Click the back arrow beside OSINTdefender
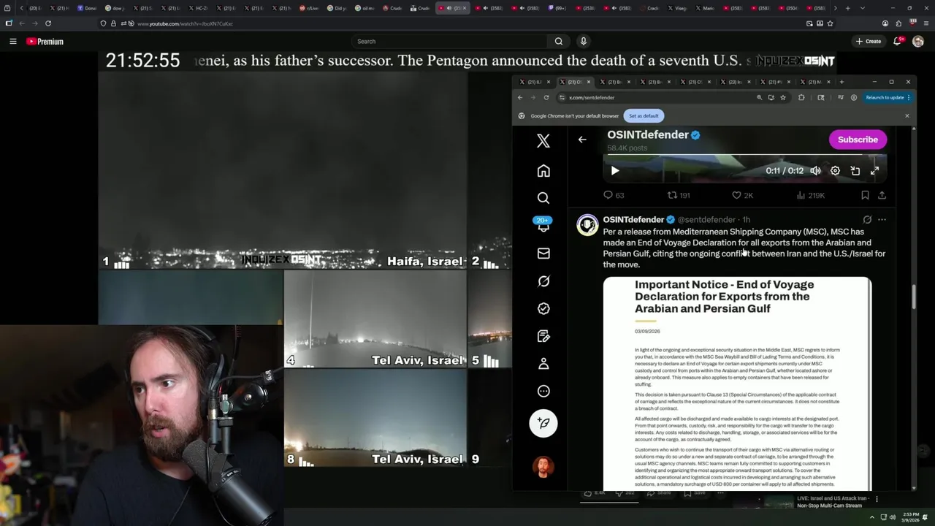Screen dimensions: 935x526 [582, 140]
